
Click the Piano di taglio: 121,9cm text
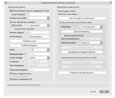click(x=67, y=11)
